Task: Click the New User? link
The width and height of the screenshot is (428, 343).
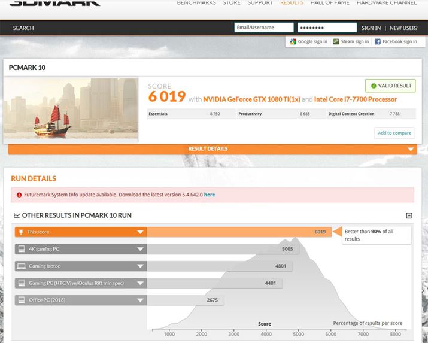Action: tap(403, 28)
